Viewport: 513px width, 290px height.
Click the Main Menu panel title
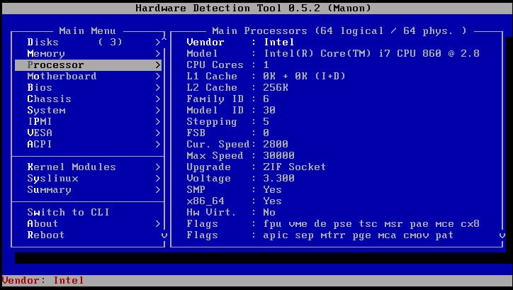pos(87,30)
